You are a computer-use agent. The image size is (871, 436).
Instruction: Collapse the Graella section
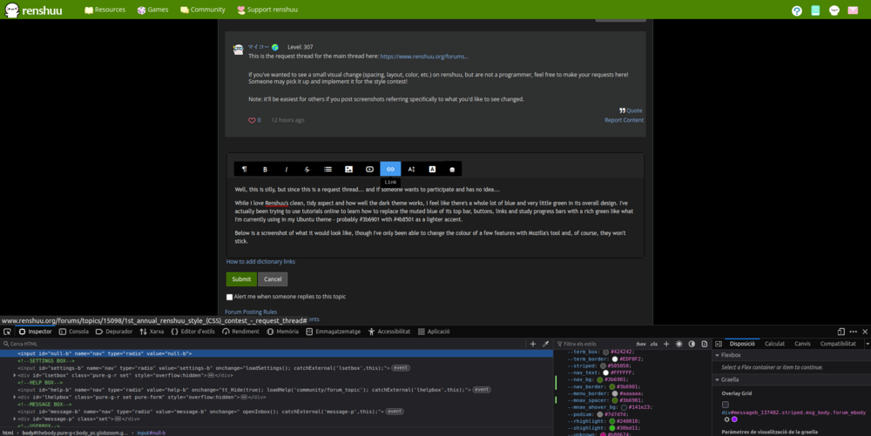[x=717, y=379]
